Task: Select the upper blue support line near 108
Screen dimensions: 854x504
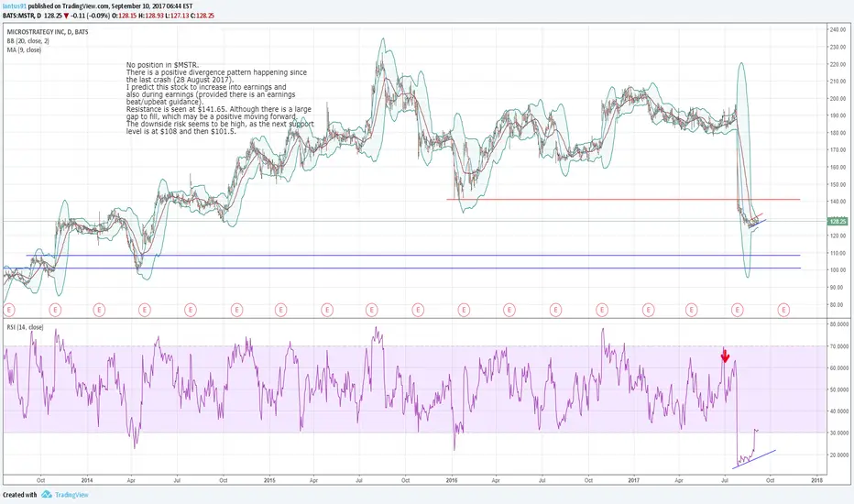Action: pos(413,255)
